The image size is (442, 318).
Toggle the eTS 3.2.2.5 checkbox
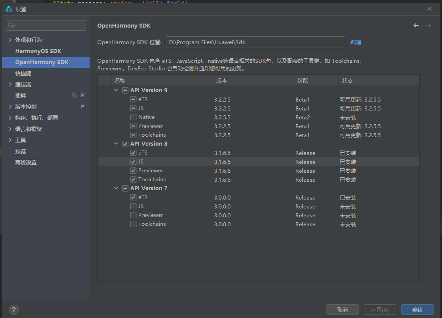pyautogui.click(x=133, y=99)
